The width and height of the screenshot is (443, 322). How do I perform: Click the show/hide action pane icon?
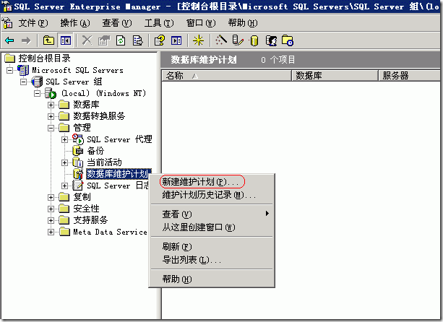[x=176, y=40]
